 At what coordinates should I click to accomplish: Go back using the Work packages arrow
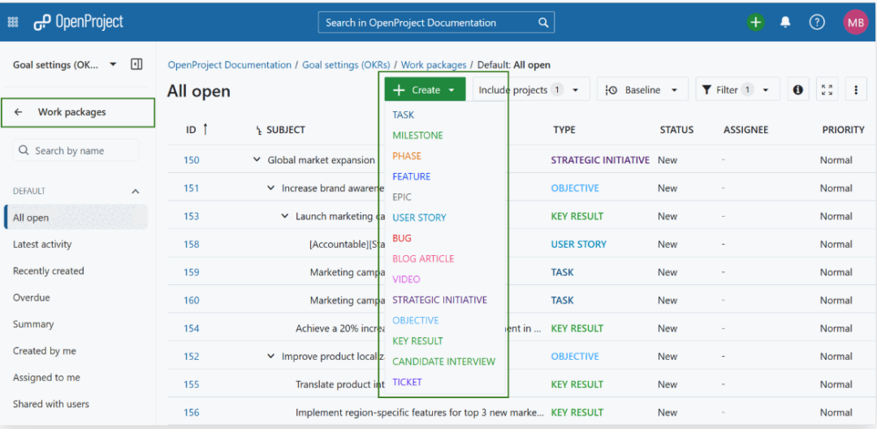[x=19, y=112]
